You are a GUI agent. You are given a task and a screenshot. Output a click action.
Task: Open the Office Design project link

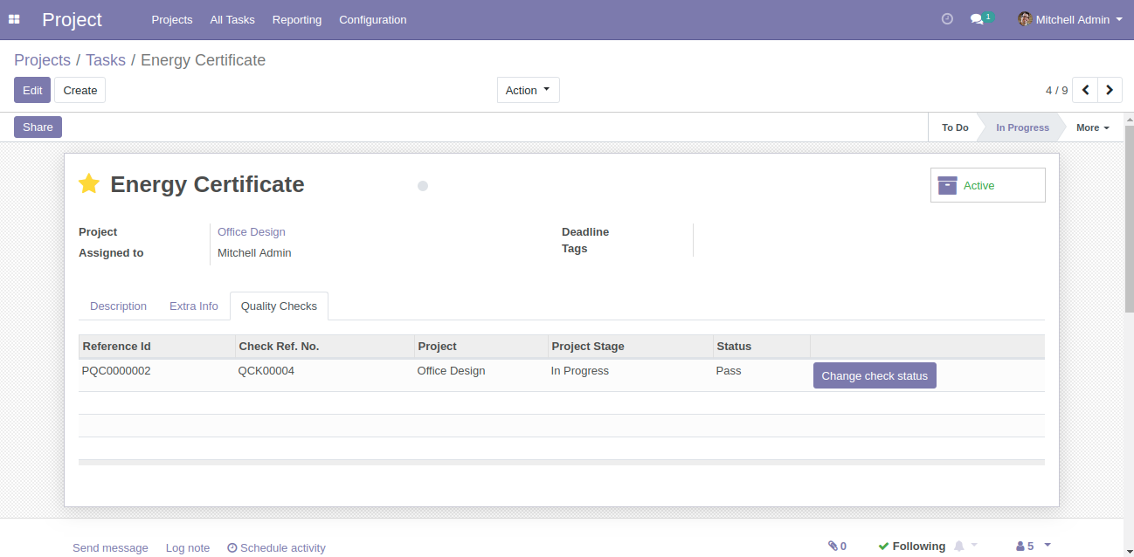coord(252,232)
